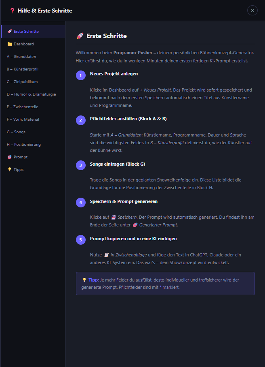The image size is (265, 367).
Task: Click the Neues Projekt anlegen step heading
Action: point(114,74)
